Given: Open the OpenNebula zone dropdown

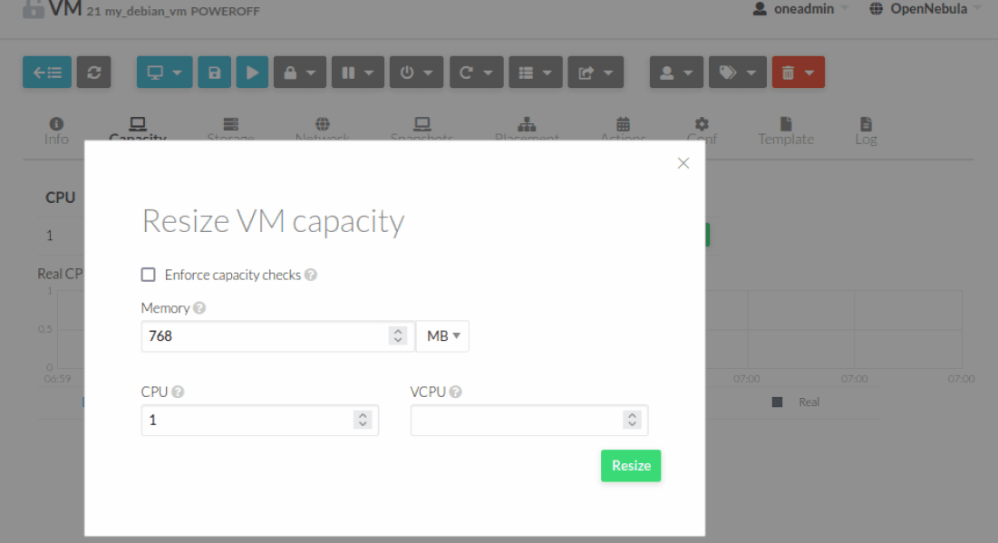Looking at the screenshot, I should click(x=924, y=9).
